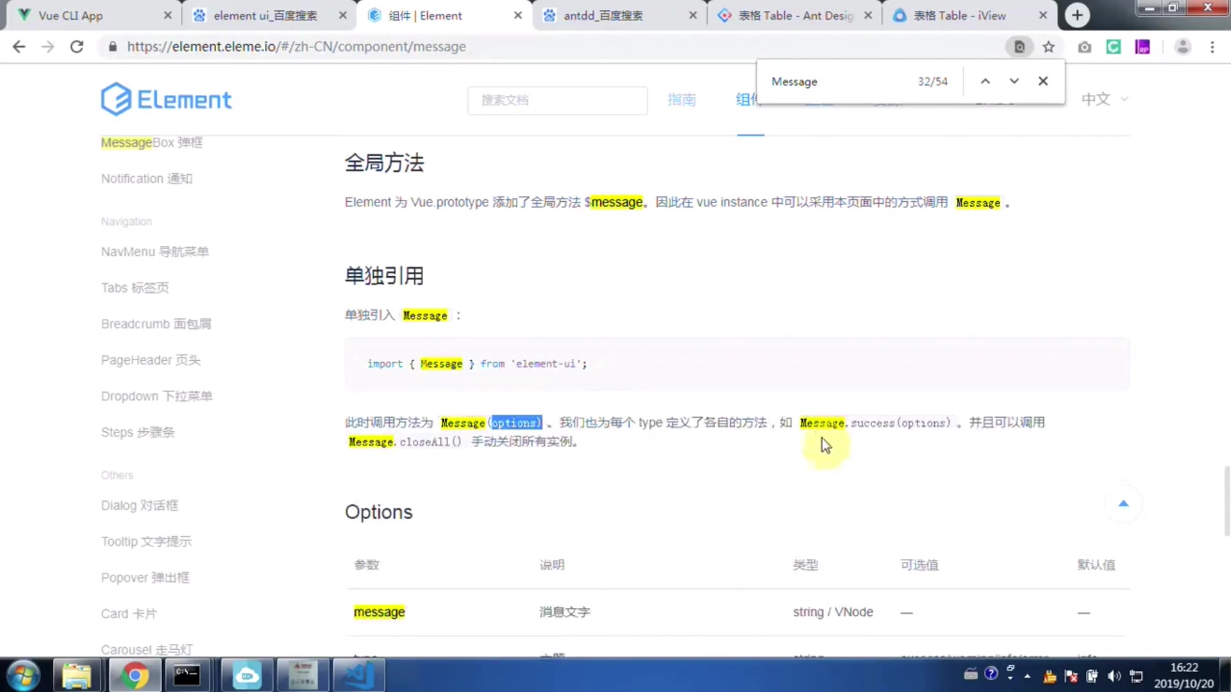
Task: Reload the current page
Action: [77, 47]
